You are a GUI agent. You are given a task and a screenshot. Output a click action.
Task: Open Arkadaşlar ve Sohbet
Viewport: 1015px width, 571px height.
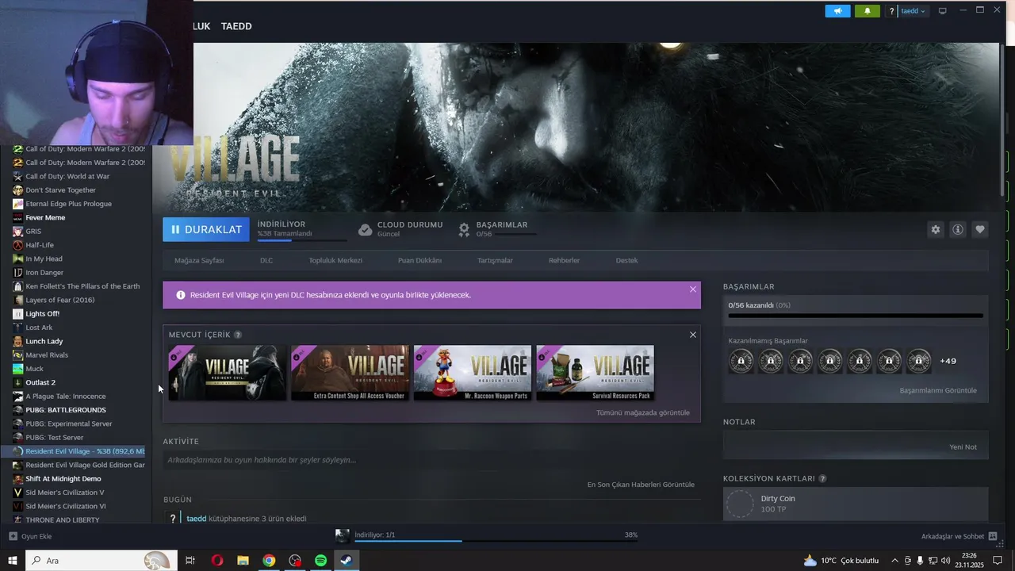point(959,536)
